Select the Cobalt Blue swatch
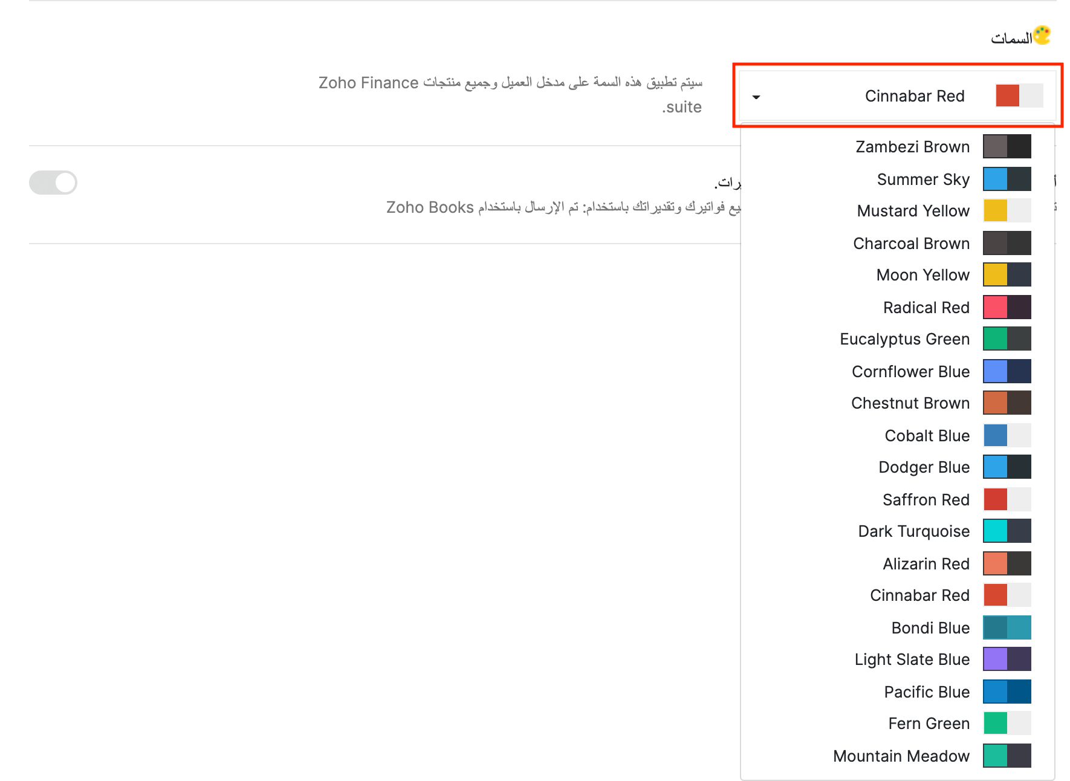Viewport: 1070px width, 781px height. click(x=1007, y=436)
